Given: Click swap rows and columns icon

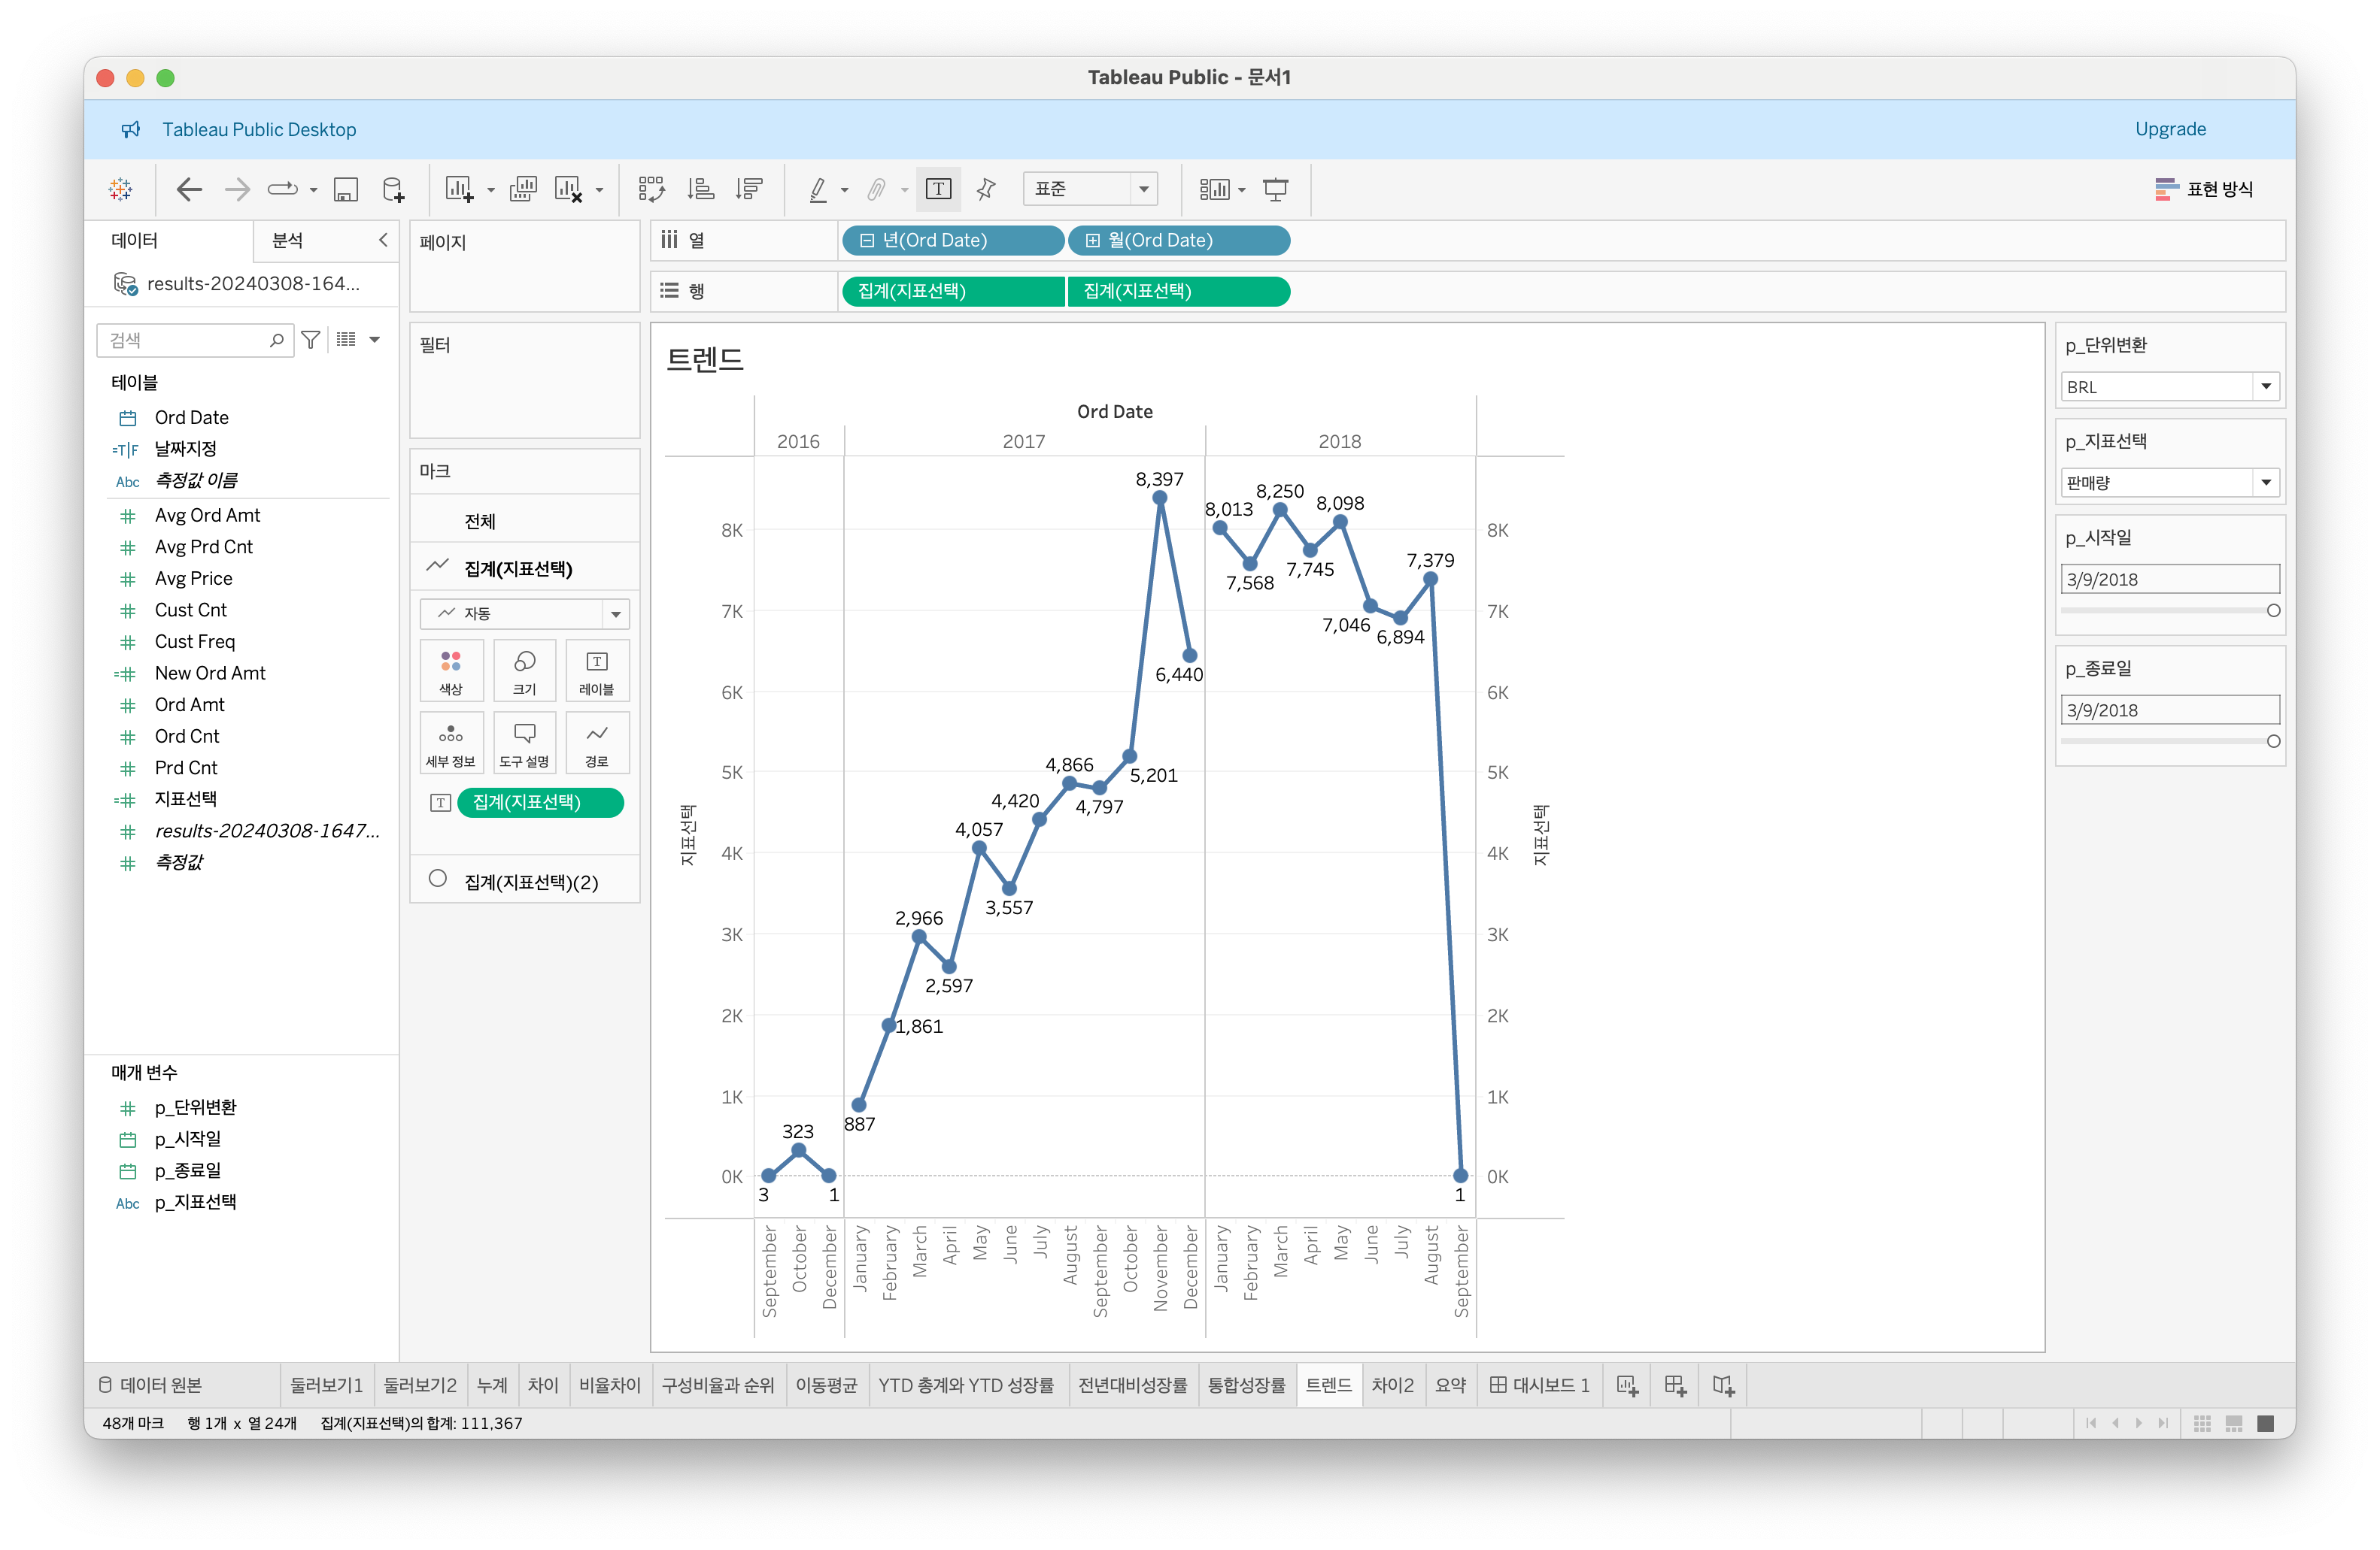Looking at the screenshot, I should (651, 189).
